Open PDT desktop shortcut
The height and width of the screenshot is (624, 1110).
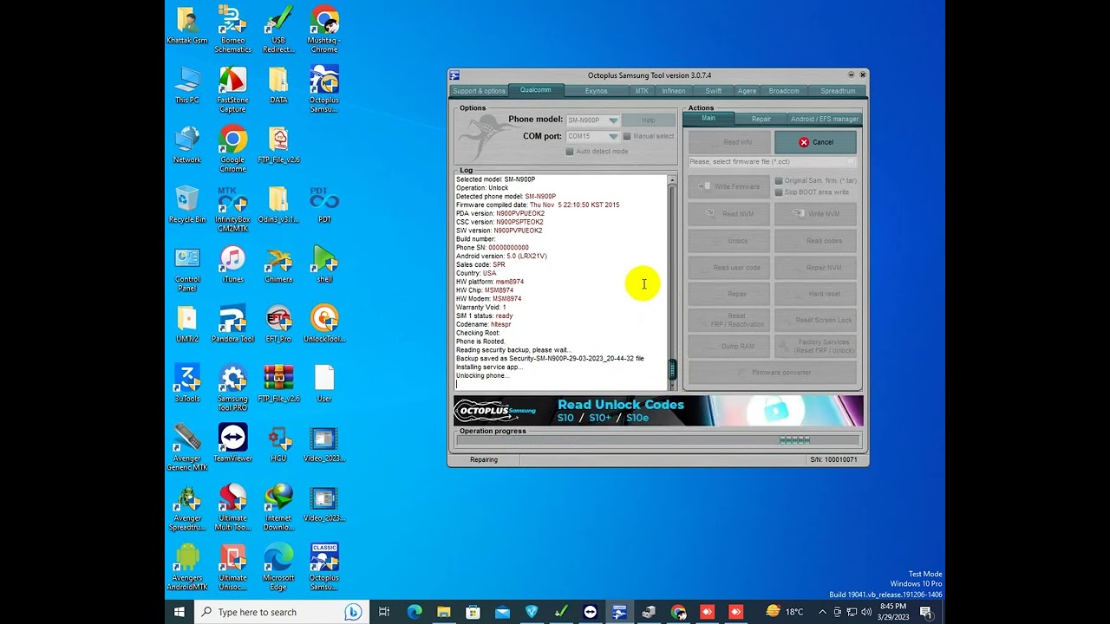[x=324, y=205]
